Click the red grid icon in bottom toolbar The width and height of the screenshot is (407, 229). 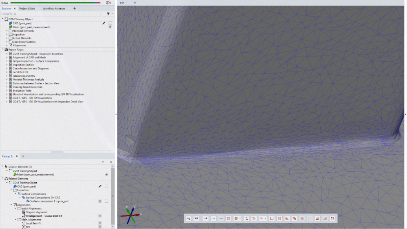[x=229, y=218]
